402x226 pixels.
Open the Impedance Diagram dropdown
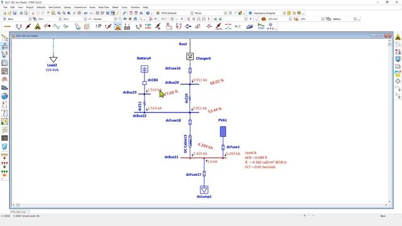(x=284, y=13)
